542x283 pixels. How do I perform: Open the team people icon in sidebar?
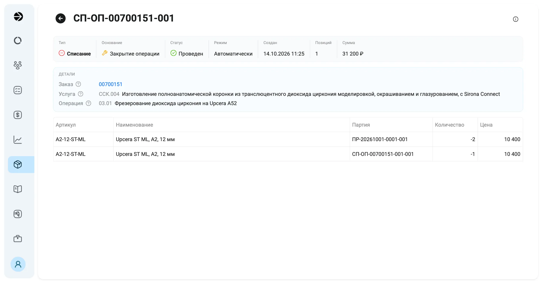[18, 65]
